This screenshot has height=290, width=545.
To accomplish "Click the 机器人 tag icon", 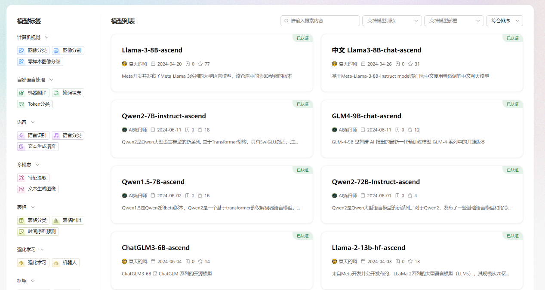I will pyautogui.click(x=56, y=263).
